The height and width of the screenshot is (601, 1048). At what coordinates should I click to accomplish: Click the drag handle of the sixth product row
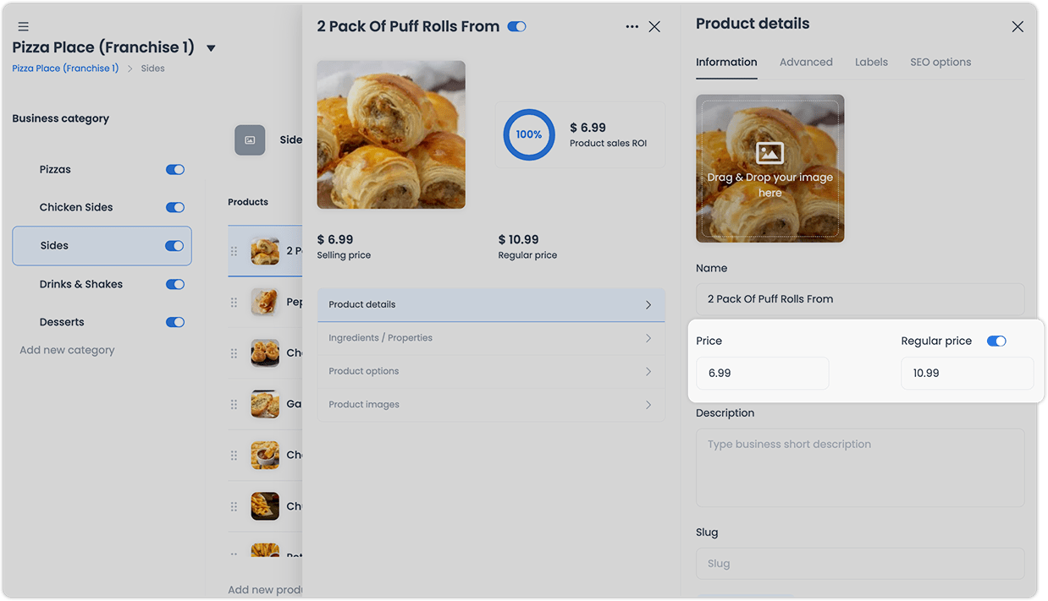click(x=234, y=506)
